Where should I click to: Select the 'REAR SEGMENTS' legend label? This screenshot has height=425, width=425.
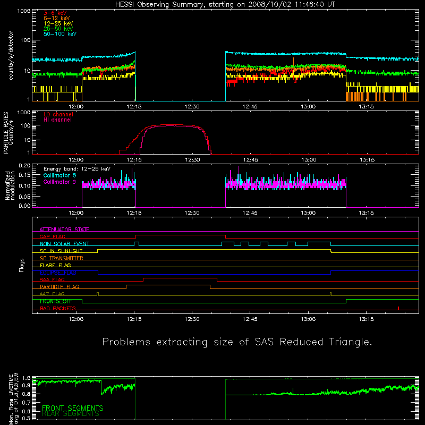click(x=71, y=414)
